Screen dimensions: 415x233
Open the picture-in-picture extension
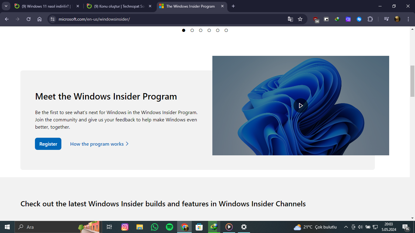pos(326,19)
